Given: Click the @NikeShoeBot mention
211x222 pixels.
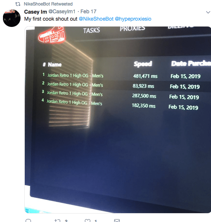Looking at the screenshot, I should click(x=96, y=19).
